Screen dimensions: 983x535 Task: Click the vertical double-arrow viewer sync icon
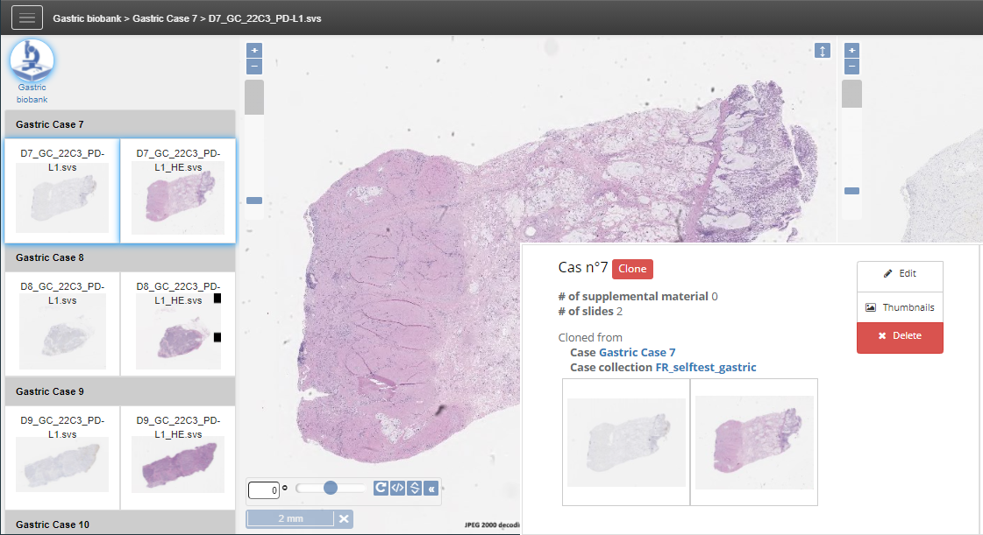[x=822, y=51]
